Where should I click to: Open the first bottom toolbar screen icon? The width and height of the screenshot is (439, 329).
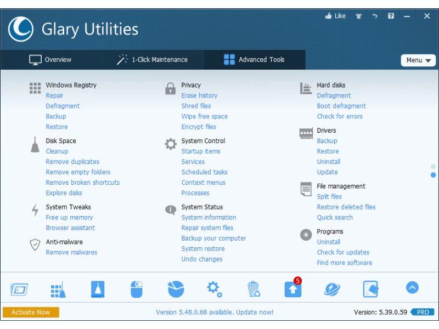[x=19, y=290]
